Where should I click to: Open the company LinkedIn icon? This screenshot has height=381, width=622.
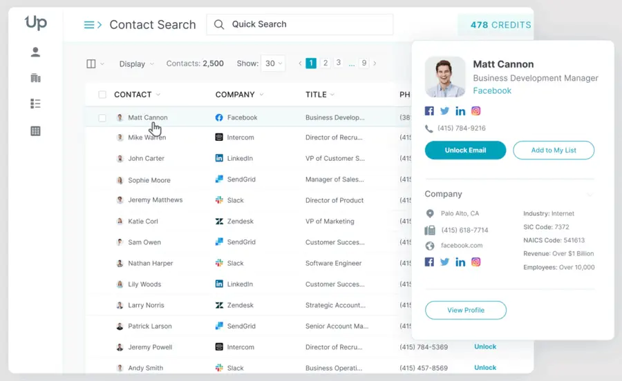[460, 262]
